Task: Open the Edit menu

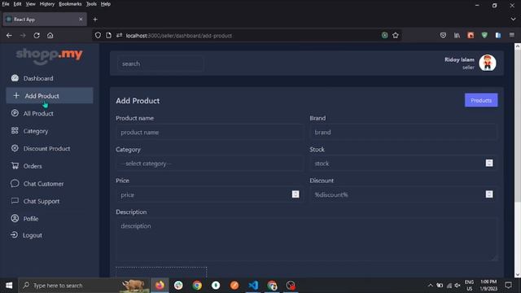Action: coord(17,4)
